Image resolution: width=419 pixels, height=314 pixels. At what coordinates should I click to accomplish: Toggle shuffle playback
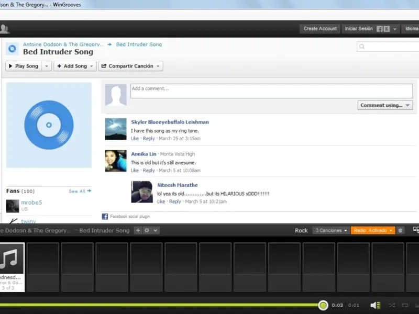coord(392,305)
